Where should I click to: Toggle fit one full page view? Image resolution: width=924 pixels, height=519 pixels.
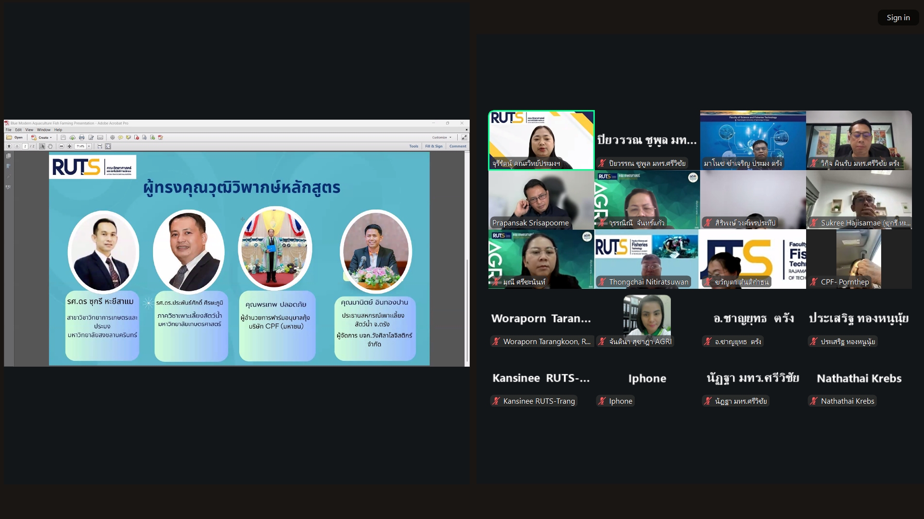(x=108, y=146)
